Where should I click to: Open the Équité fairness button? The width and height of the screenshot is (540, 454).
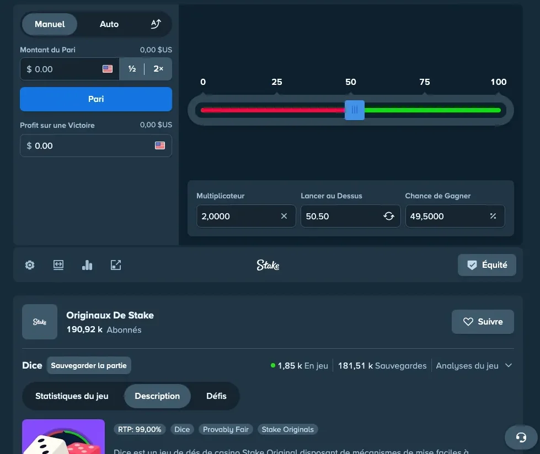(486, 265)
